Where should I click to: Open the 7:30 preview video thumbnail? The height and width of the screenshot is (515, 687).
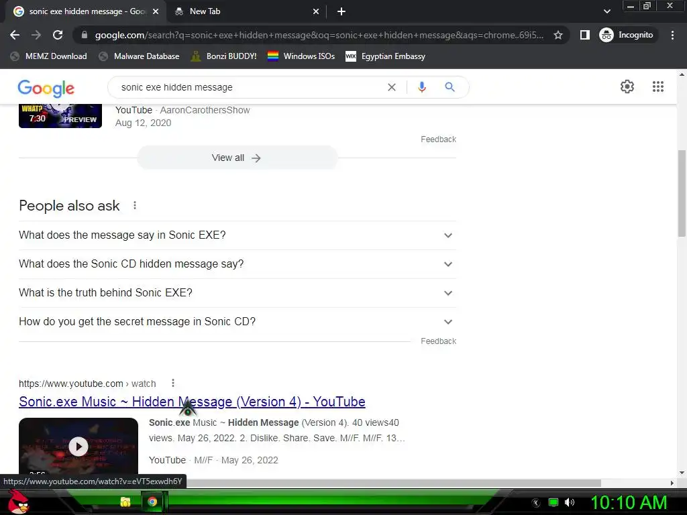tap(60, 116)
